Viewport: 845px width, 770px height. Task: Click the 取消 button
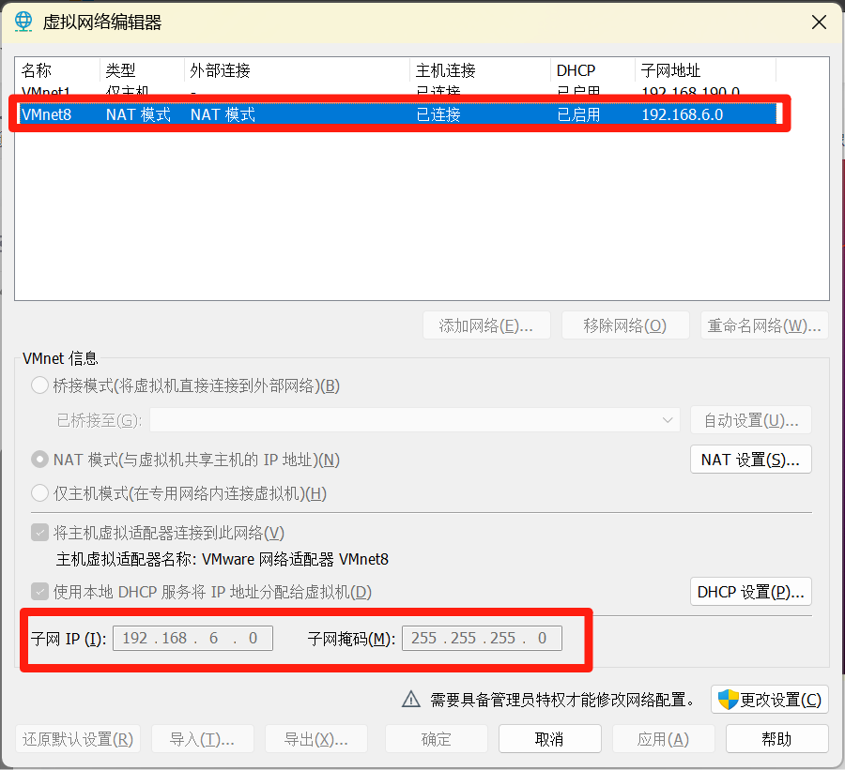[x=549, y=739]
